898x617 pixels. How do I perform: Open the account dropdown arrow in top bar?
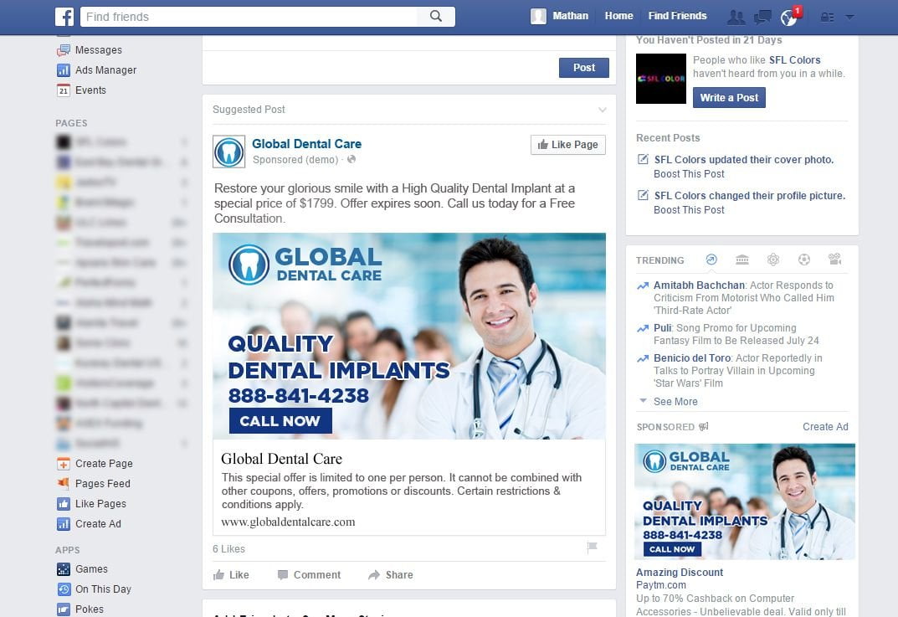point(850,17)
